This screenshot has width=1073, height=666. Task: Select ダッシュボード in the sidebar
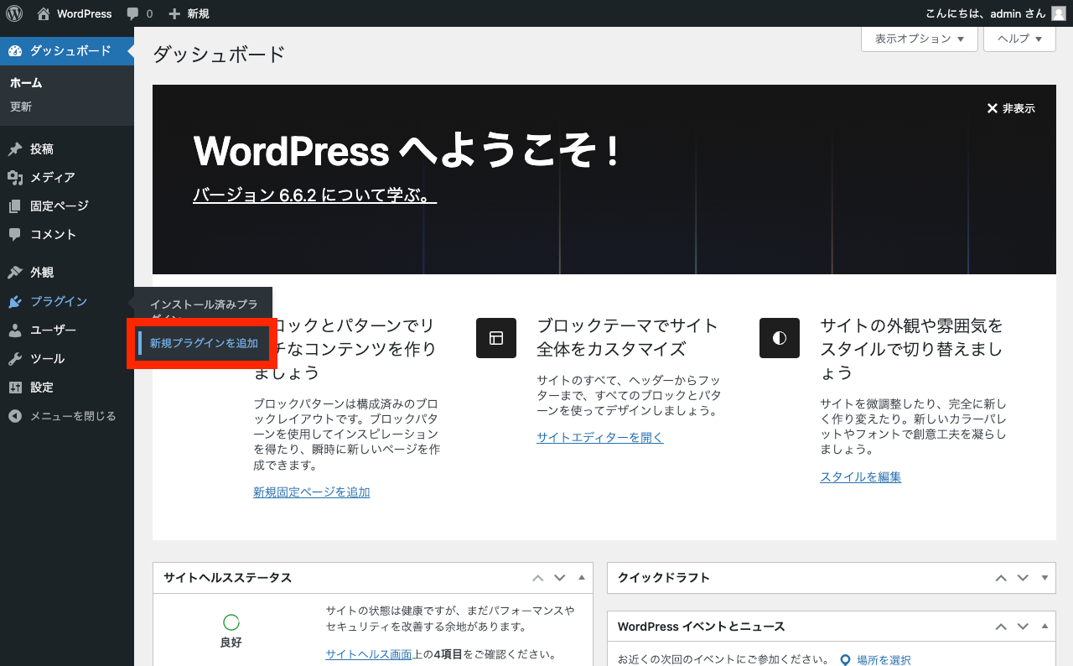point(67,51)
